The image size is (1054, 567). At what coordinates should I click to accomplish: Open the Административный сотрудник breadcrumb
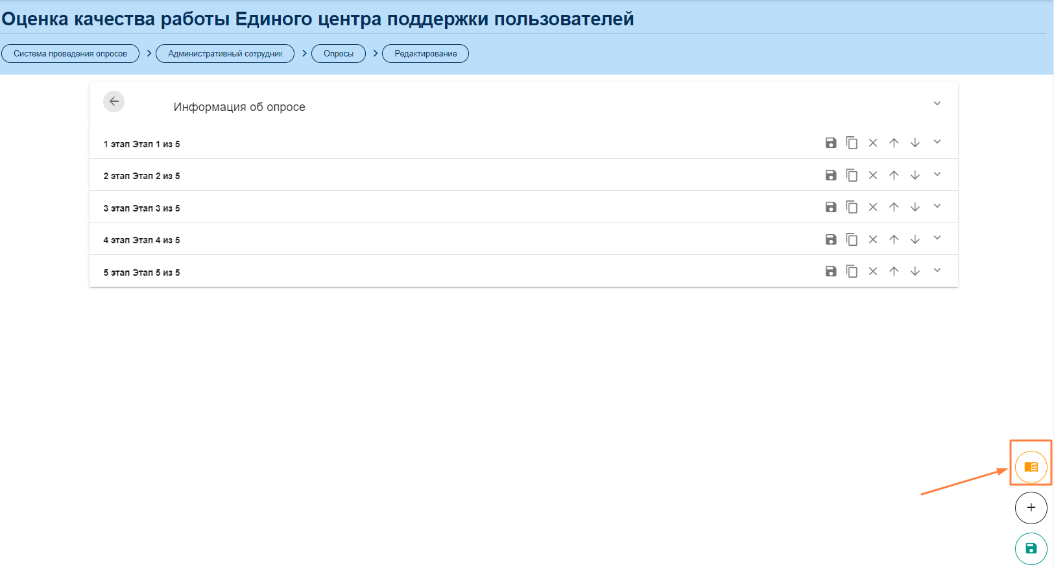click(225, 54)
